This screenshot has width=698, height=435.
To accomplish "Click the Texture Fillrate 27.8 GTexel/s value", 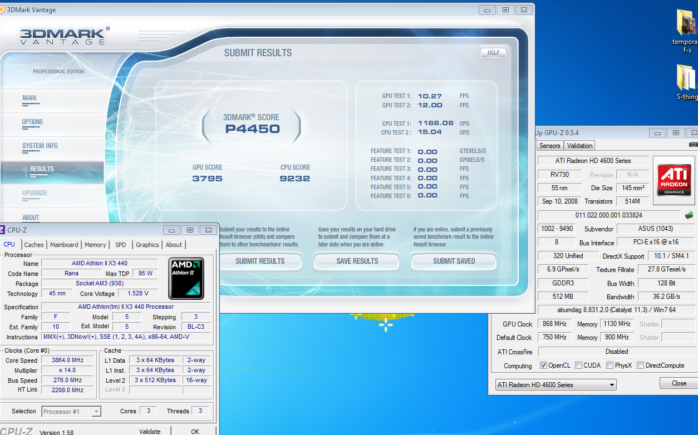I will point(666,269).
